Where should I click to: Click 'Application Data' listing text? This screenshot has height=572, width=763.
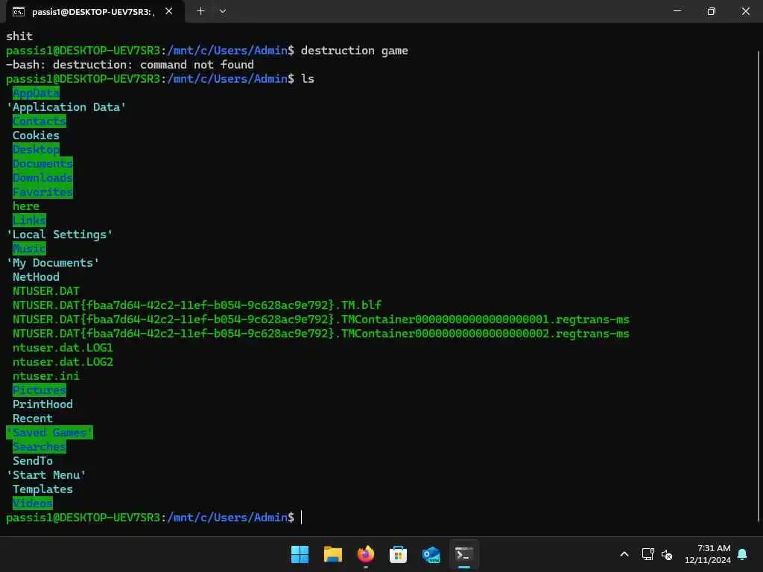[x=66, y=107]
